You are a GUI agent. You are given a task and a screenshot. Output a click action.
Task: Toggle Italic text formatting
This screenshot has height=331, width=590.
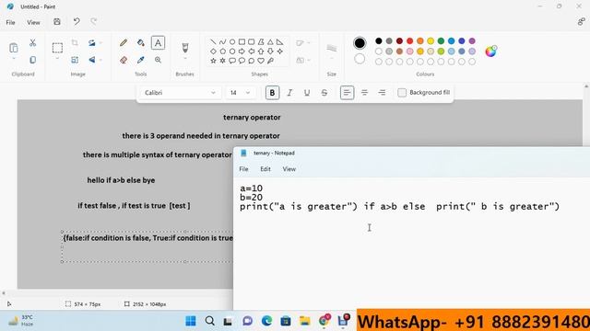click(289, 93)
